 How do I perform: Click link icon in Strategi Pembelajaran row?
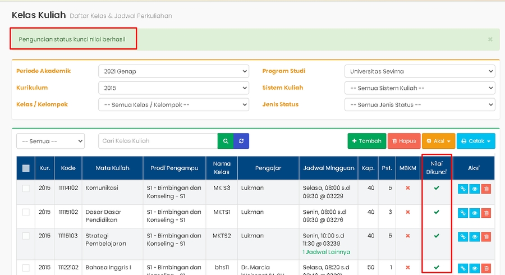point(463,237)
